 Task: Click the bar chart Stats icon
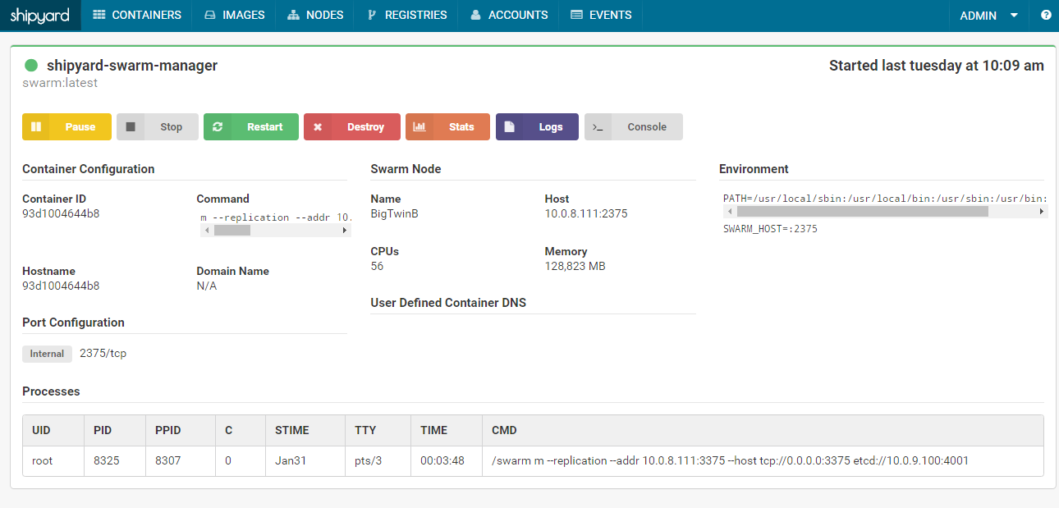point(419,127)
